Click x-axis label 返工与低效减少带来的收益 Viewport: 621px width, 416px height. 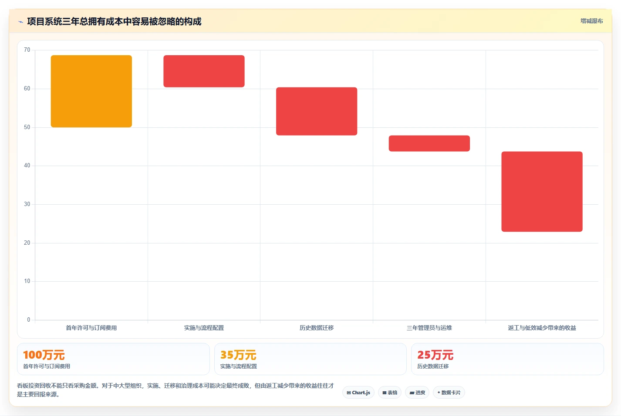click(x=542, y=328)
